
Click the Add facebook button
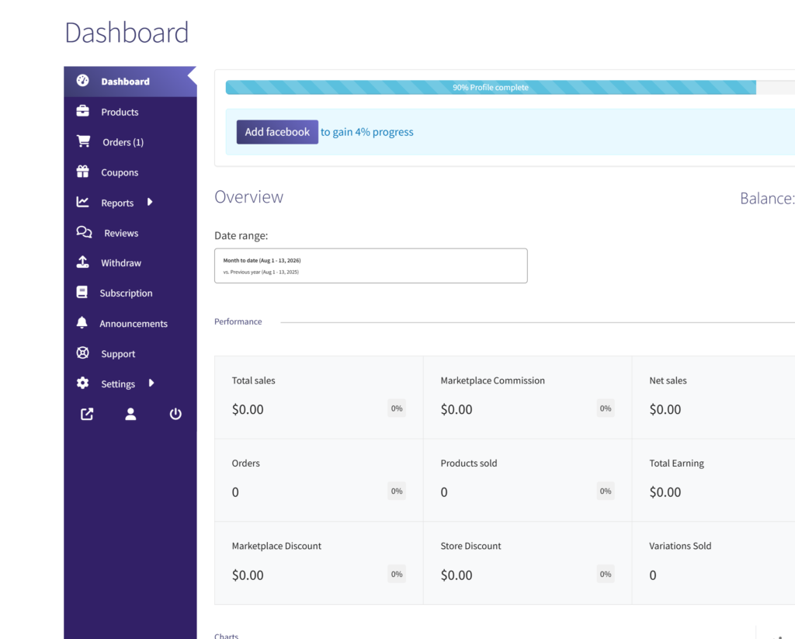[277, 132]
